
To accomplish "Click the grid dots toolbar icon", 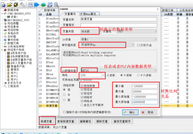I will click(30, 5).
